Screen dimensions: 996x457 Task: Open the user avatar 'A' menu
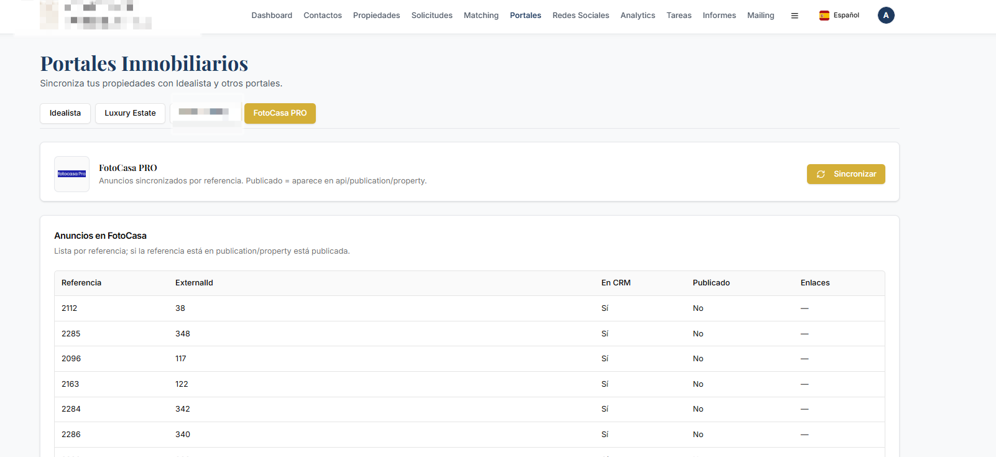886,16
